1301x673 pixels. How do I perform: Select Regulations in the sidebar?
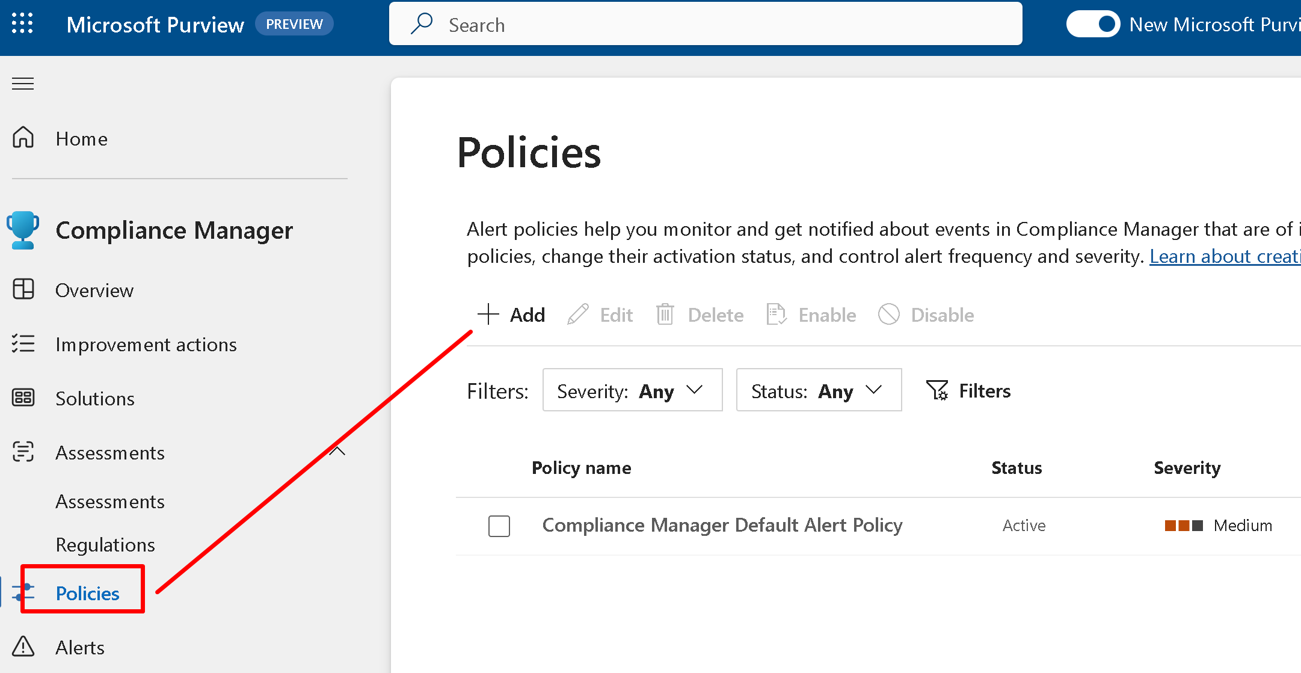click(x=105, y=544)
